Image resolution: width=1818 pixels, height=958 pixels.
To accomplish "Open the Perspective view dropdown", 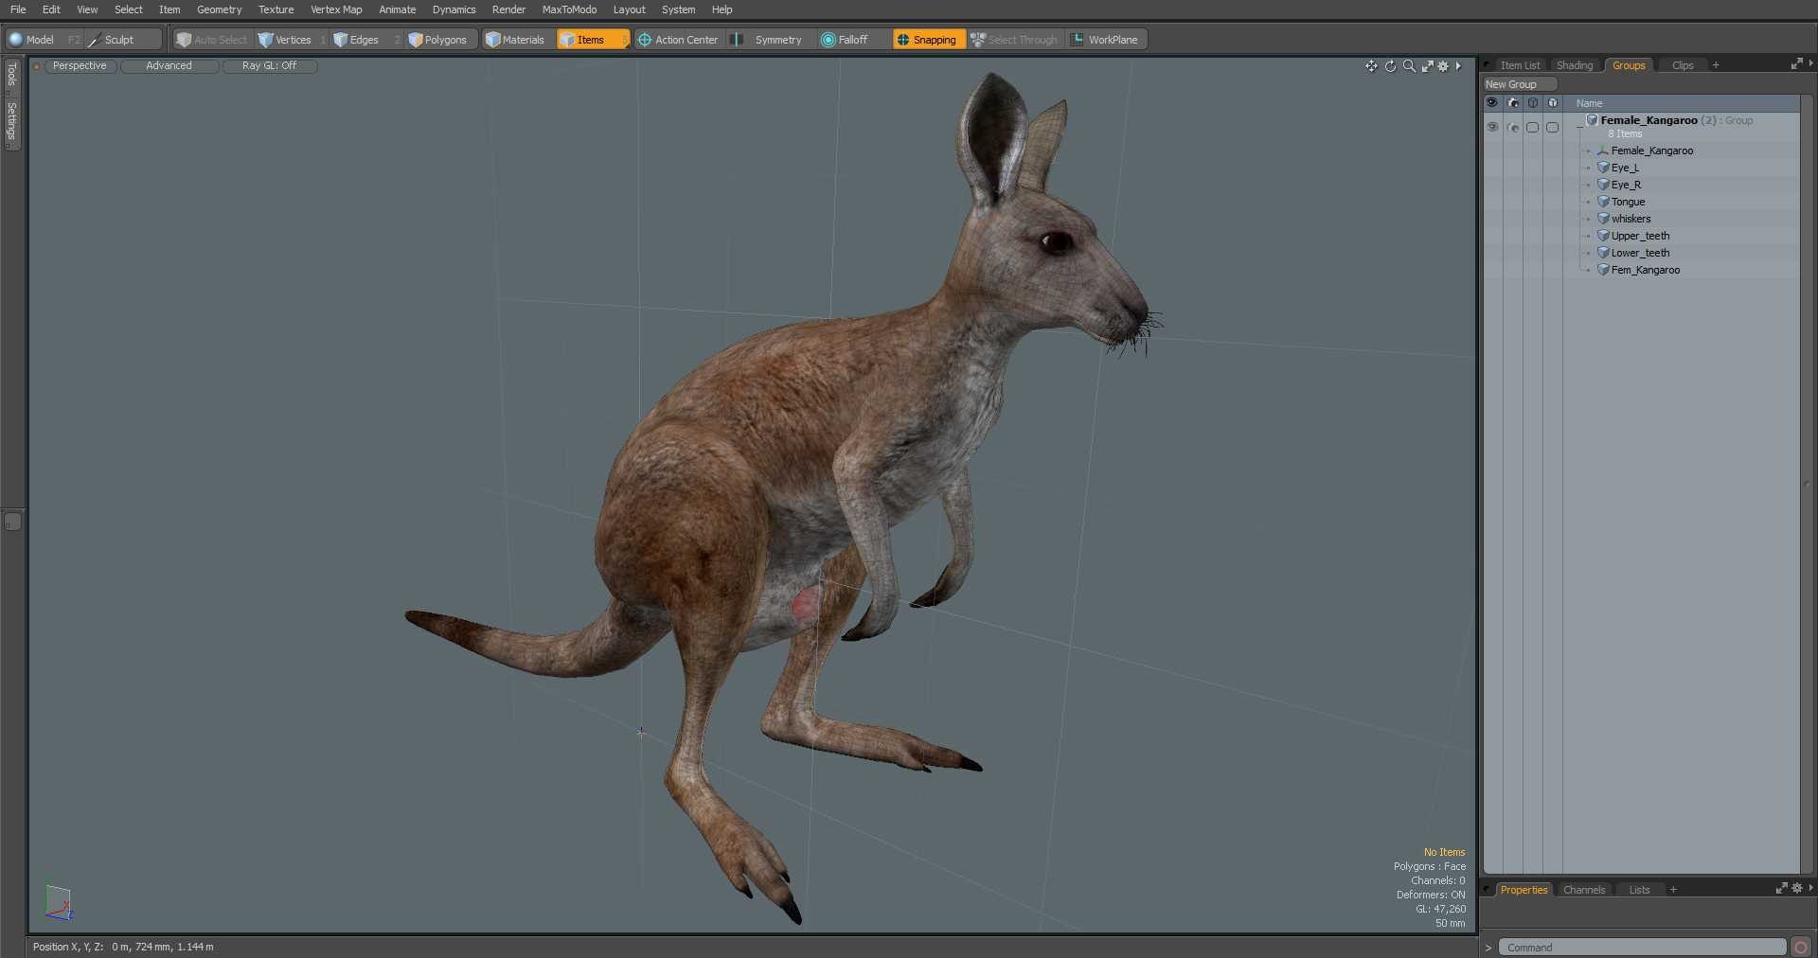I will pyautogui.click(x=80, y=66).
